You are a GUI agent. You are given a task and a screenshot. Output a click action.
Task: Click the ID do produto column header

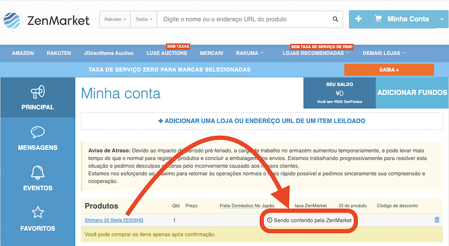pyautogui.click(x=353, y=206)
